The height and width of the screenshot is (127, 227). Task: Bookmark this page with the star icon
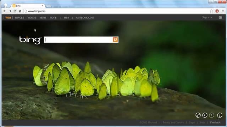[211, 11]
